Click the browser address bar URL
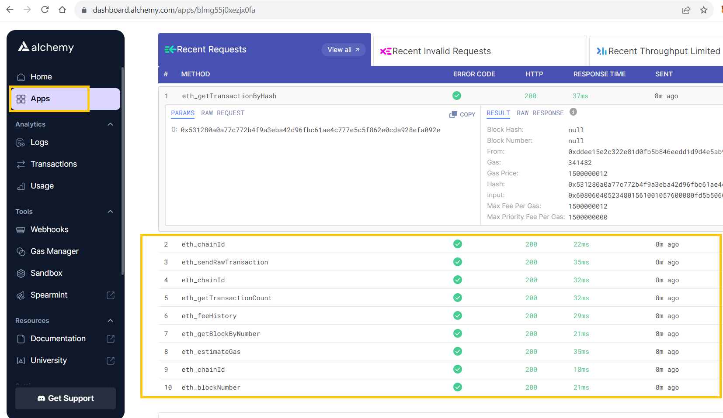This screenshot has height=418, width=723. 174,10
